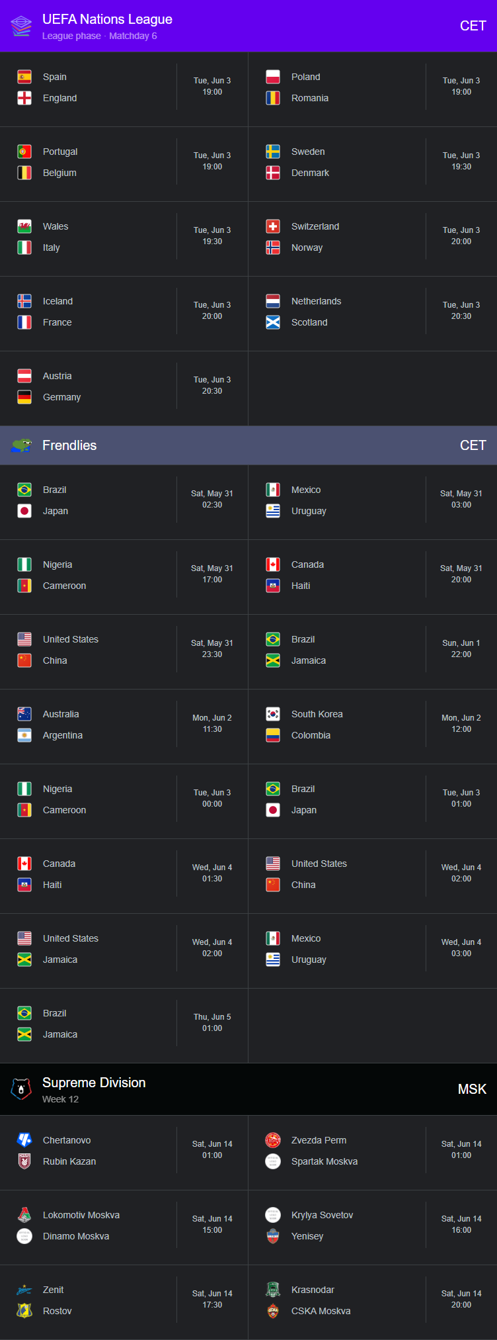The width and height of the screenshot is (497, 1340).
Task: Click the Zvezda Perm team name
Action: point(319,1140)
